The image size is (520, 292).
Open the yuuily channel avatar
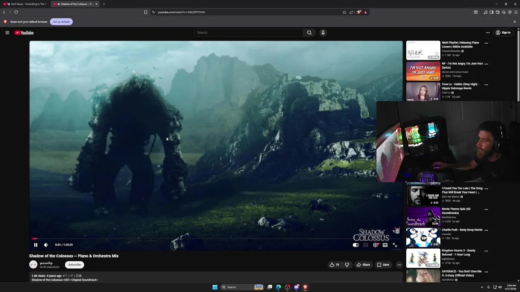(x=33, y=265)
